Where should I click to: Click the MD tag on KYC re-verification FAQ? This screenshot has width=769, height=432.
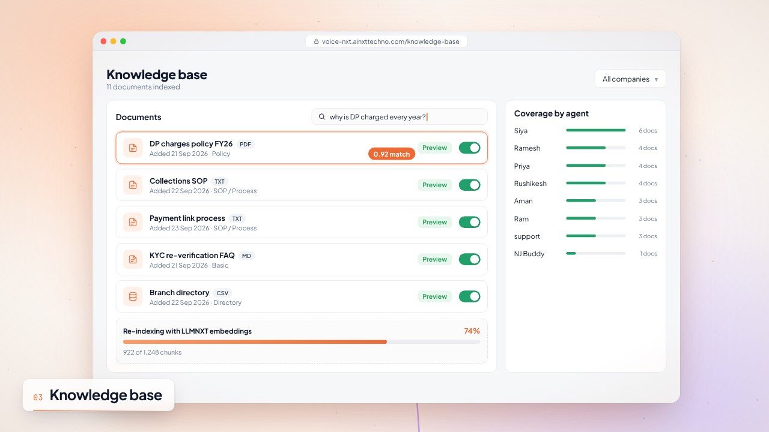(246, 256)
